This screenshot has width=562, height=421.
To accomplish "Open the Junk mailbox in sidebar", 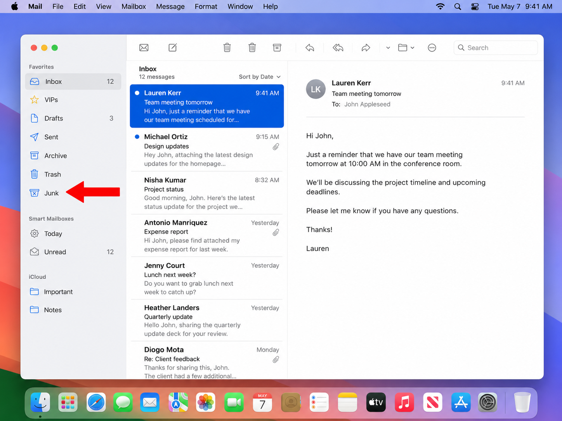I will (x=73, y=193).
